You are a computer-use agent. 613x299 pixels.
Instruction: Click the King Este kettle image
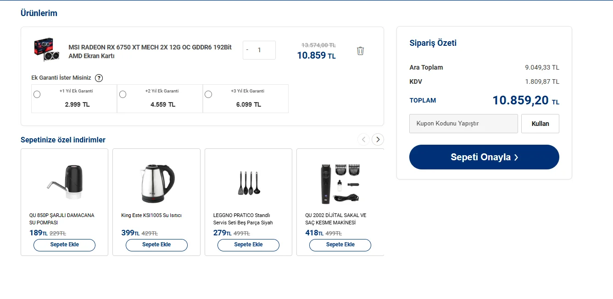(156, 183)
